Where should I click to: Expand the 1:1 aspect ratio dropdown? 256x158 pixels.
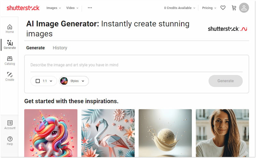pos(44,81)
